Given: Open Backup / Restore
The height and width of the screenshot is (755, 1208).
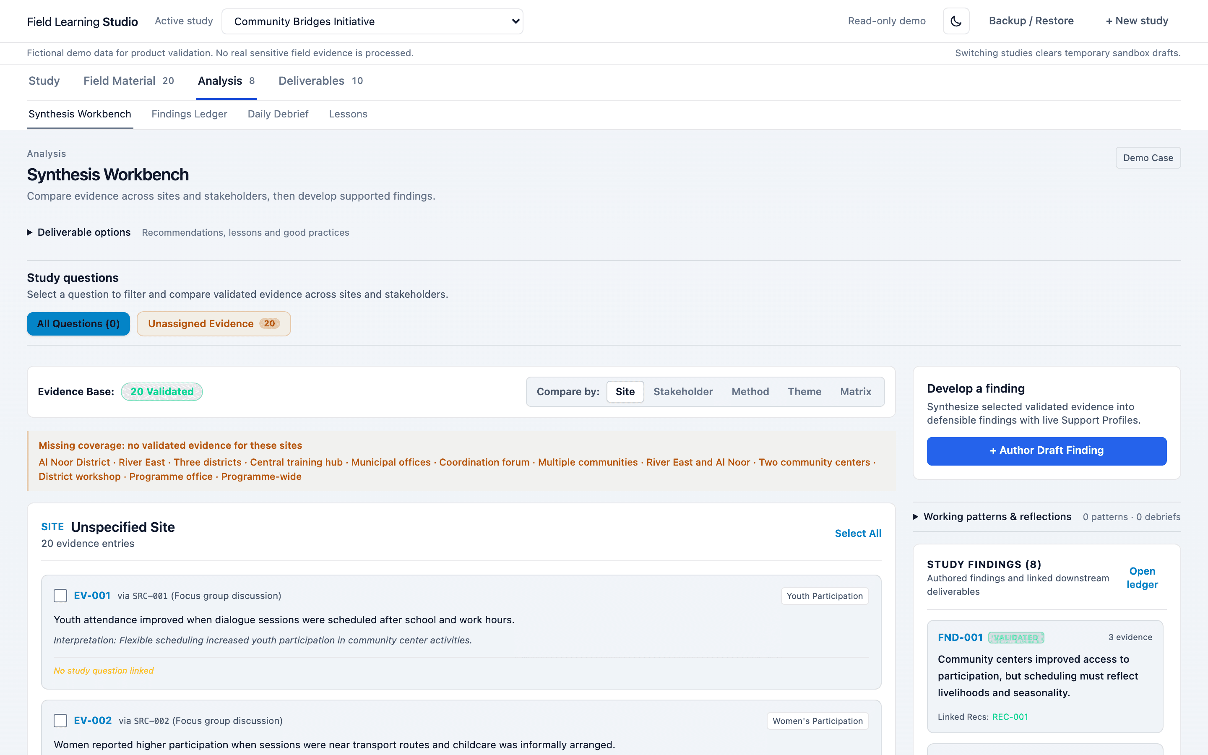Looking at the screenshot, I should tap(1031, 21).
